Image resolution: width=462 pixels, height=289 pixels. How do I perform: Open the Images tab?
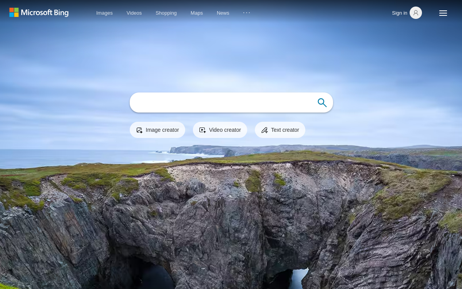(x=104, y=13)
